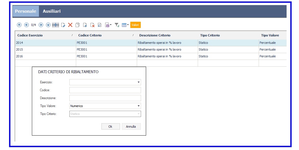Image resolution: width=299 pixels, height=150 pixels.
Task: Select the 2016 row's exercise cell
Action: (x=45, y=56)
